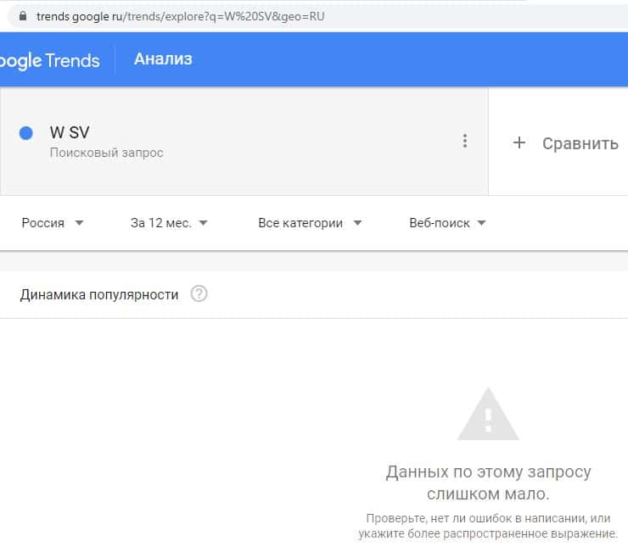Click the Поисковый запрос label
The image size is (628, 558).
[x=106, y=153]
